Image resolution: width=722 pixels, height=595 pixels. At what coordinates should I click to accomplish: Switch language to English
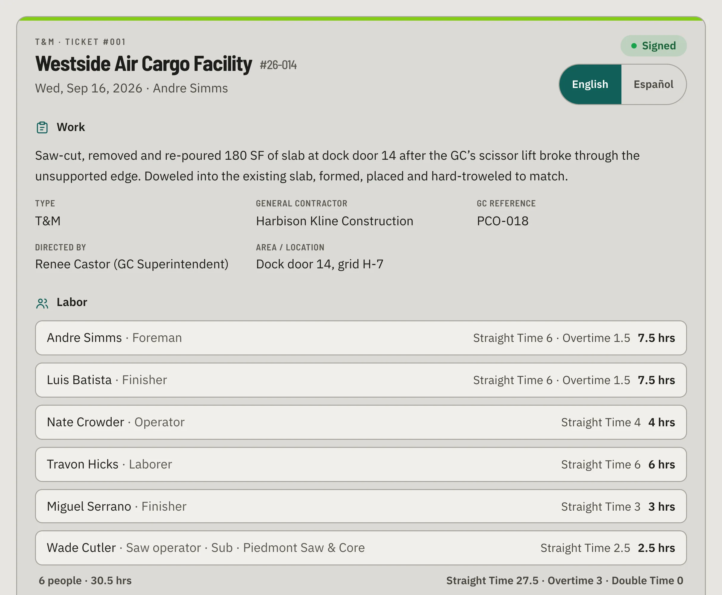[590, 84]
